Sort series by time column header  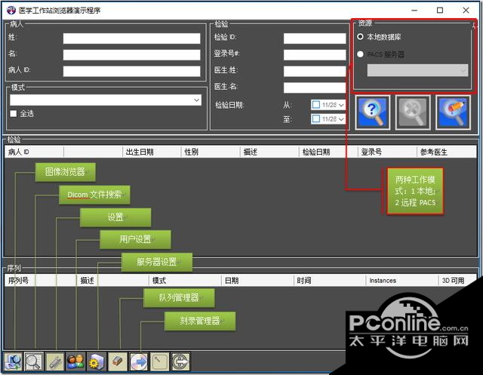[330, 281]
